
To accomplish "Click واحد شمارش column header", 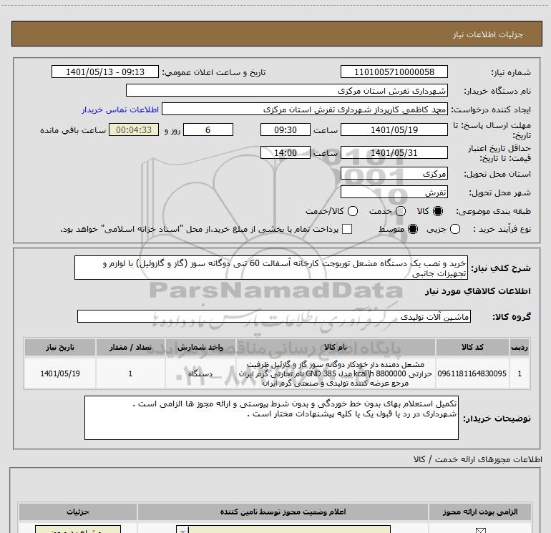I will point(200,347).
